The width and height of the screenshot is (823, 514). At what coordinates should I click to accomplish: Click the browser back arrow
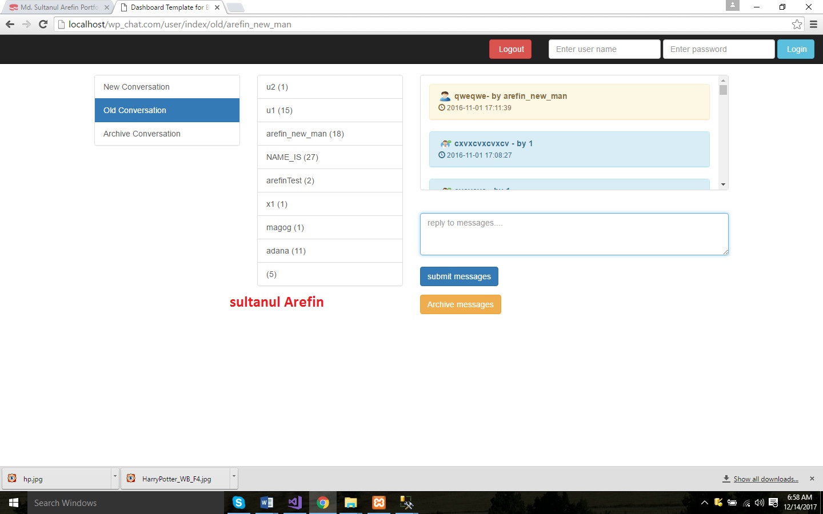[10, 24]
